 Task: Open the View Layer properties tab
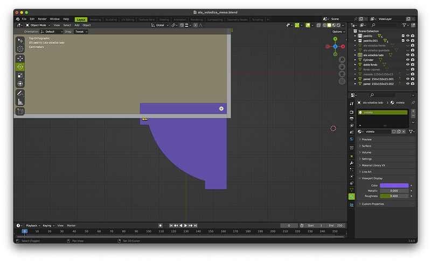tap(352, 126)
